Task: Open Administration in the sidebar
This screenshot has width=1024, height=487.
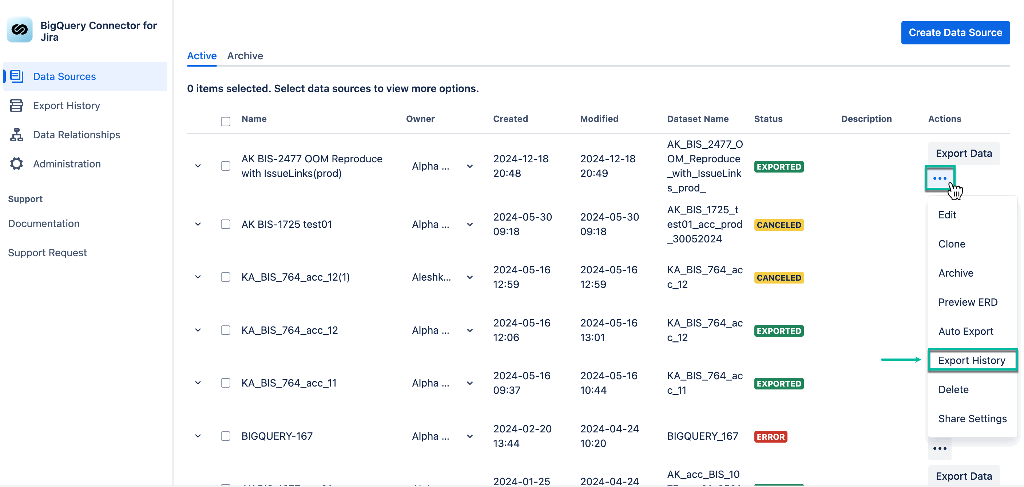Action: (85, 164)
